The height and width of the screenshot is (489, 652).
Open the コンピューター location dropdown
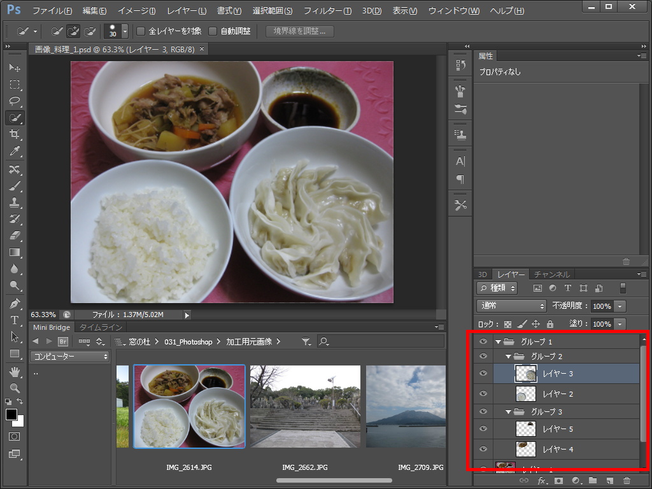(x=70, y=357)
